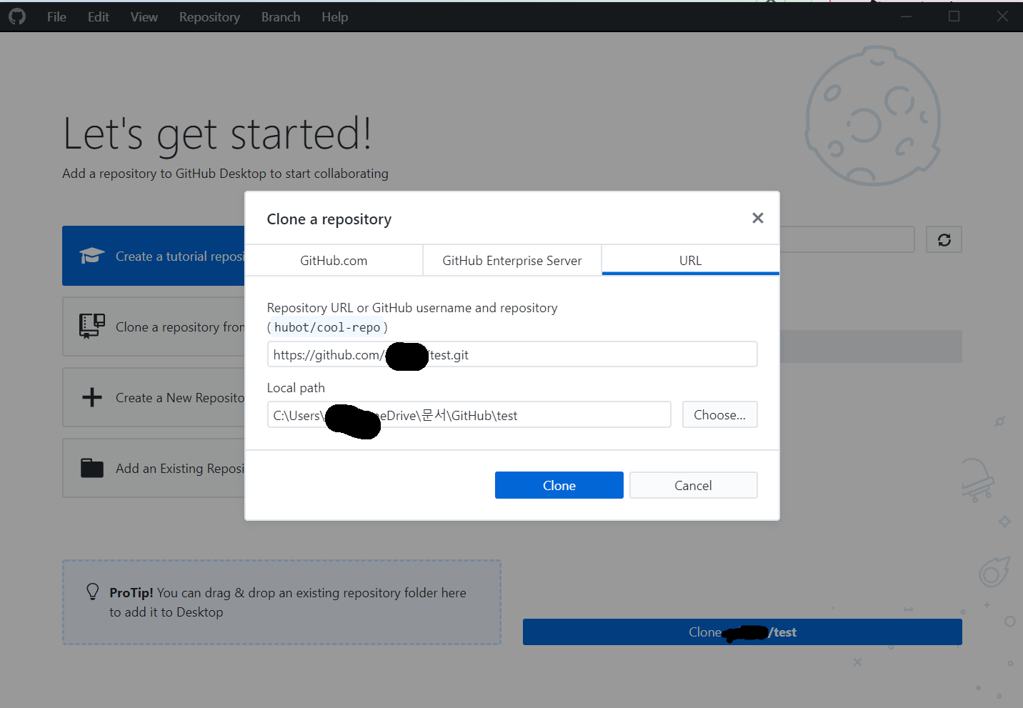The width and height of the screenshot is (1023, 708).
Task: Click the repository URL input field
Action: coord(512,354)
